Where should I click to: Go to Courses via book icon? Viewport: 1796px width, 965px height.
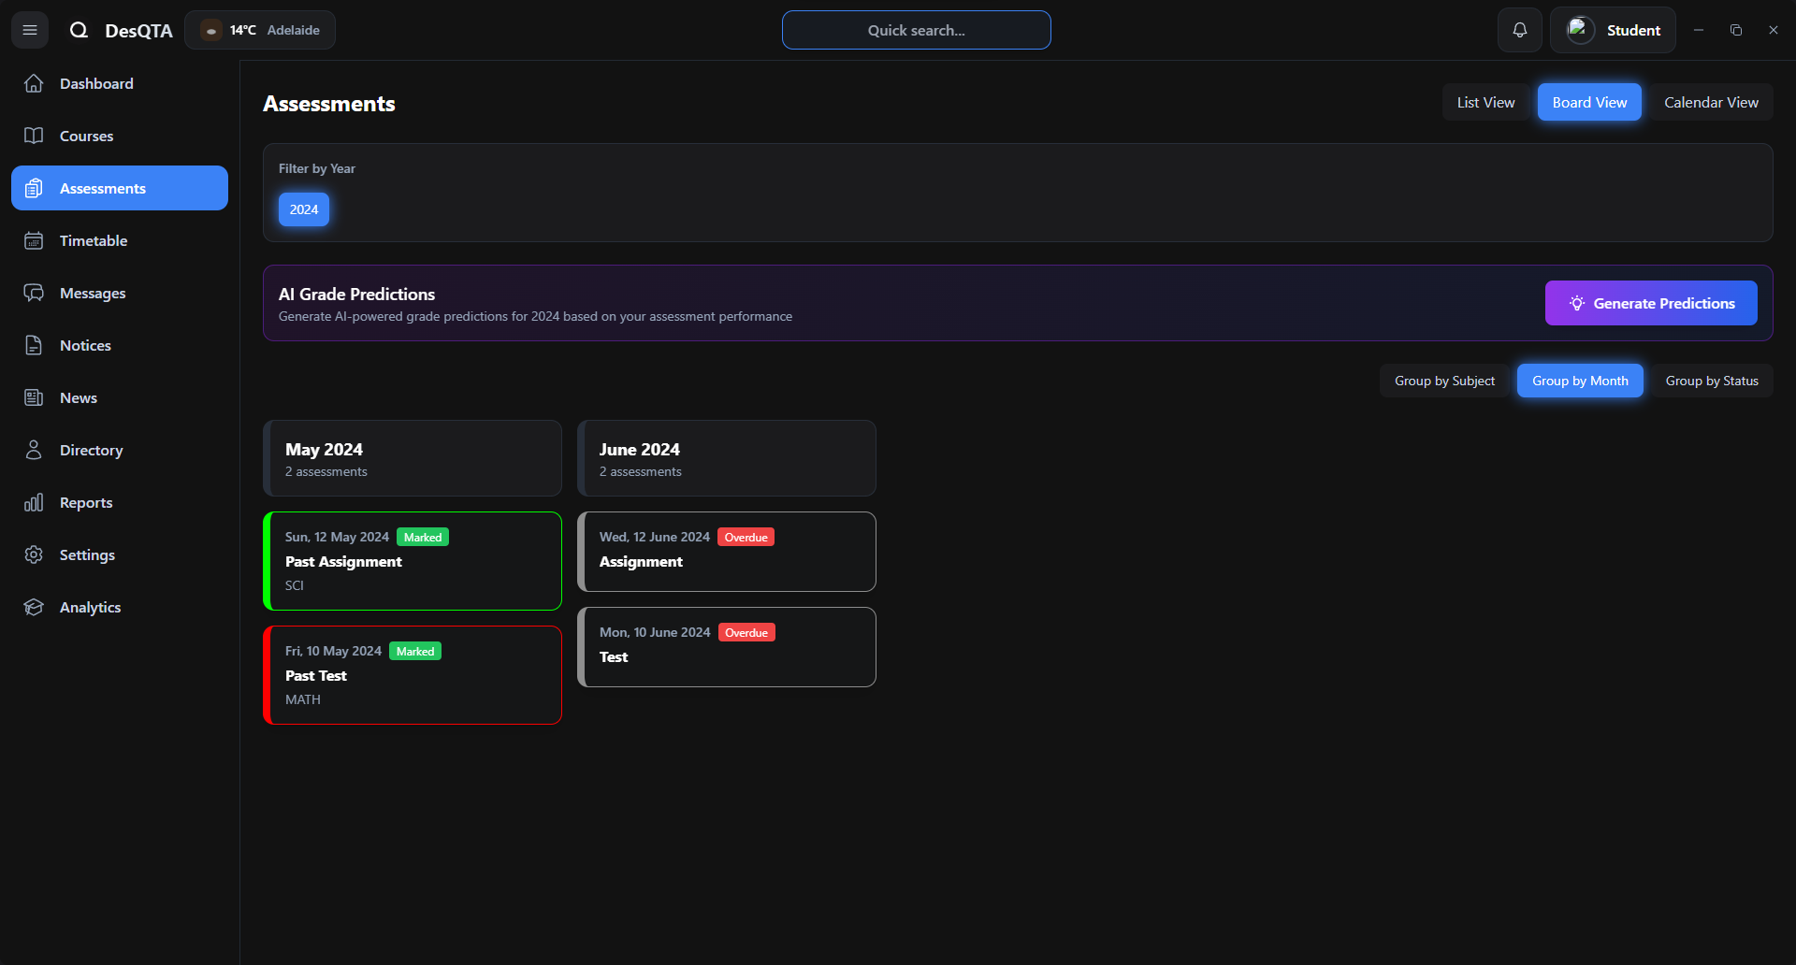[34, 136]
